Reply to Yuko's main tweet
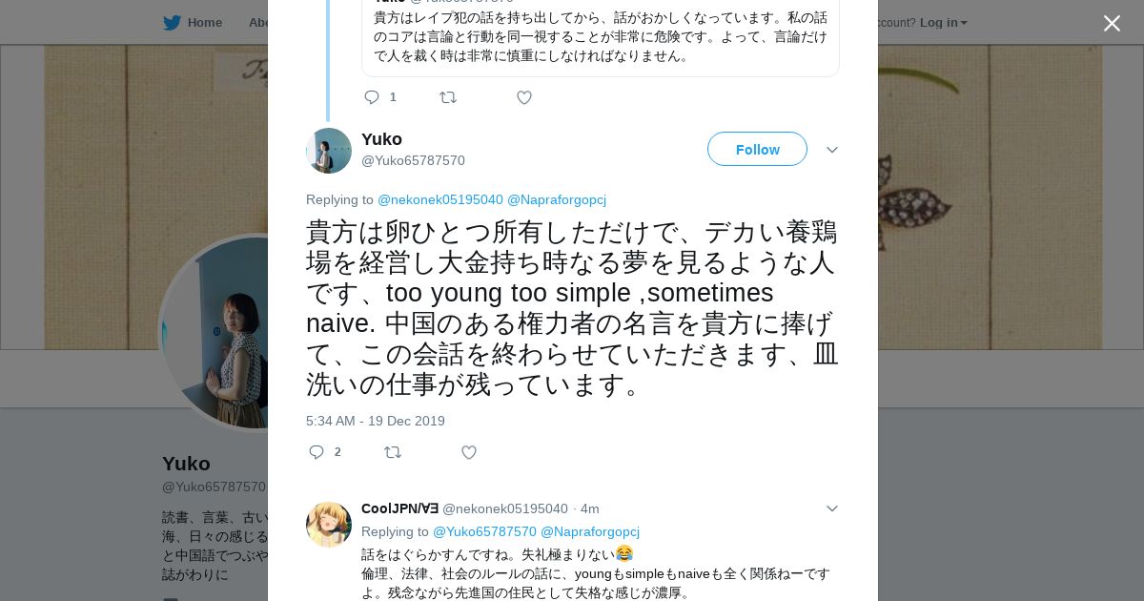This screenshot has width=1144, height=601. (317, 452)
